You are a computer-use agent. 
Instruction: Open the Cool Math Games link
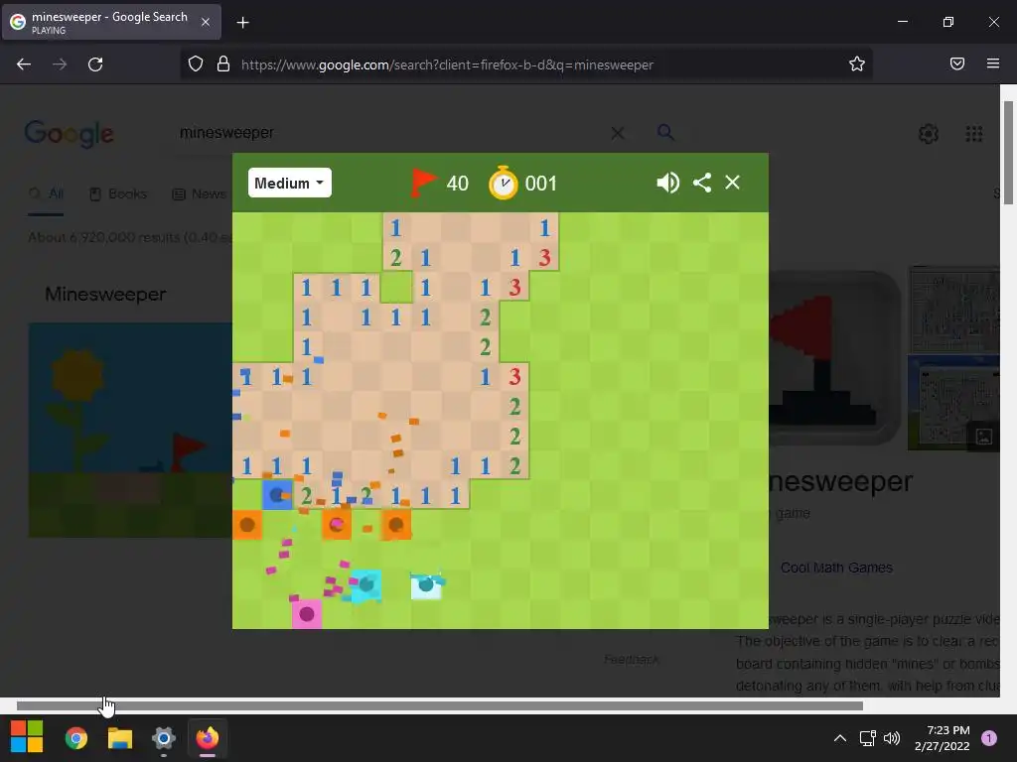[x=836, y=568]
